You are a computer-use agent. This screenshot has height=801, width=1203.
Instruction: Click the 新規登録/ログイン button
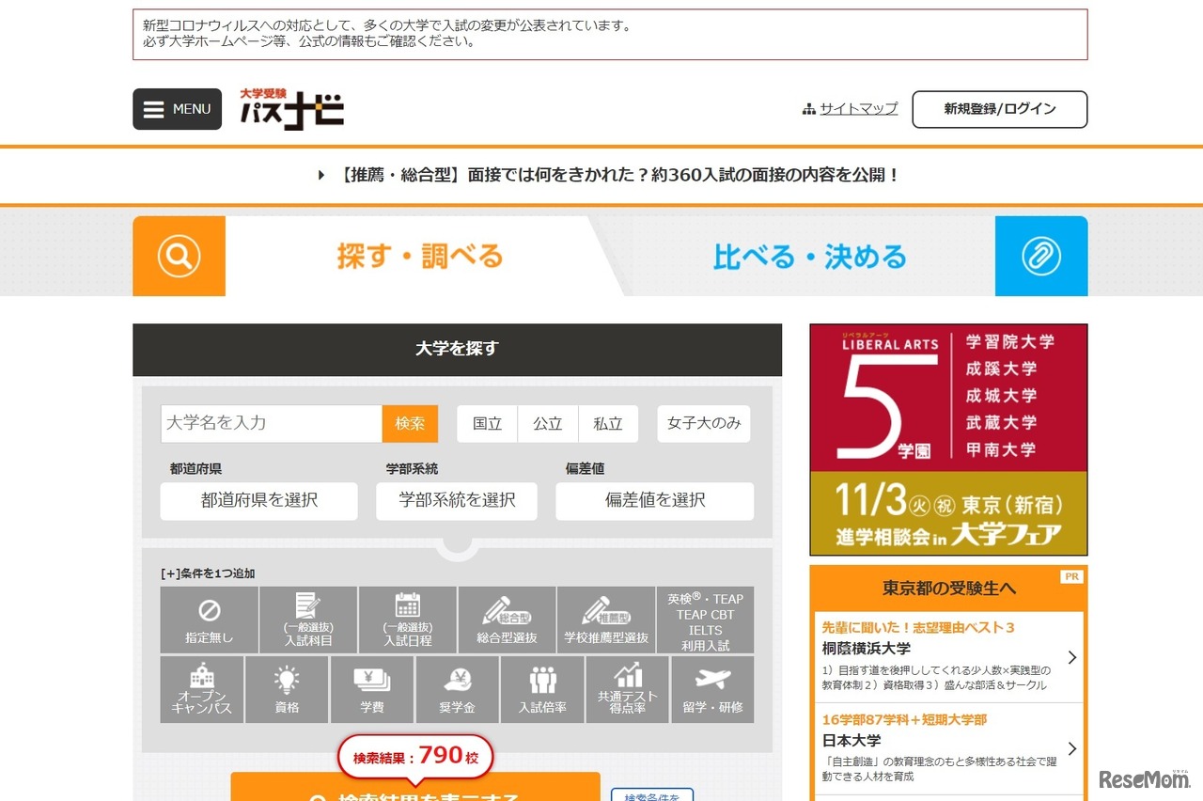click(x=999, y=109)
